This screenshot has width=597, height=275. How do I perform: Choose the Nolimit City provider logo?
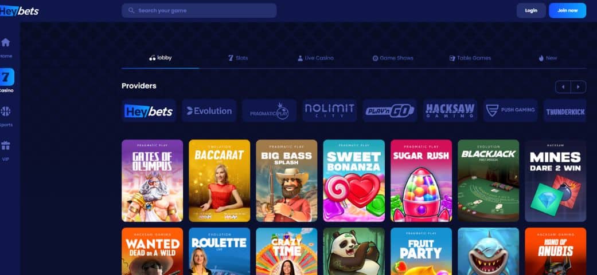[x=329, y=111]
